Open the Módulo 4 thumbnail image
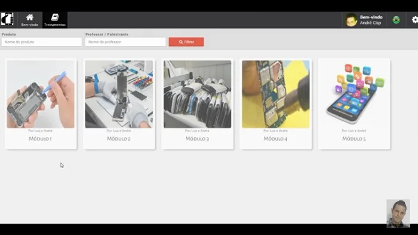The height and width of the screenshot is (235, 418). click(276, 94)
